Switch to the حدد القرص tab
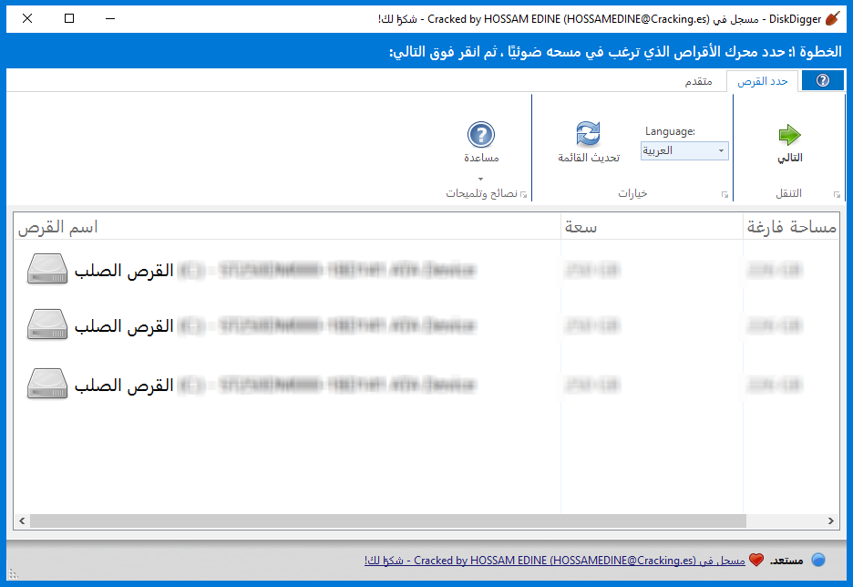This screenshot has height=587, width=853. 762,81
